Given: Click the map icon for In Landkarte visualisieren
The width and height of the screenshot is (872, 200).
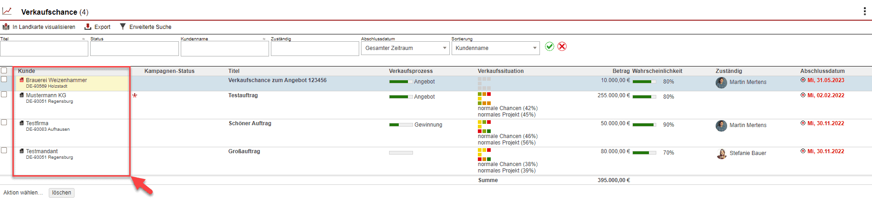Looking at the screenshot, I should click(x=6, y=27).
